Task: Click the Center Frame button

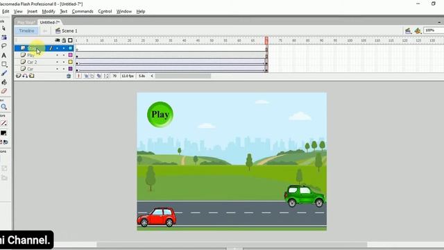Action: (79, 76)
